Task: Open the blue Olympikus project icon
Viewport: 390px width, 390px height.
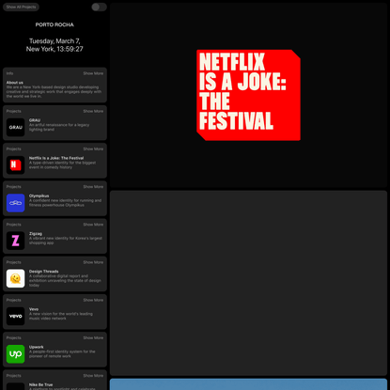Action: (x=15, y=203)
